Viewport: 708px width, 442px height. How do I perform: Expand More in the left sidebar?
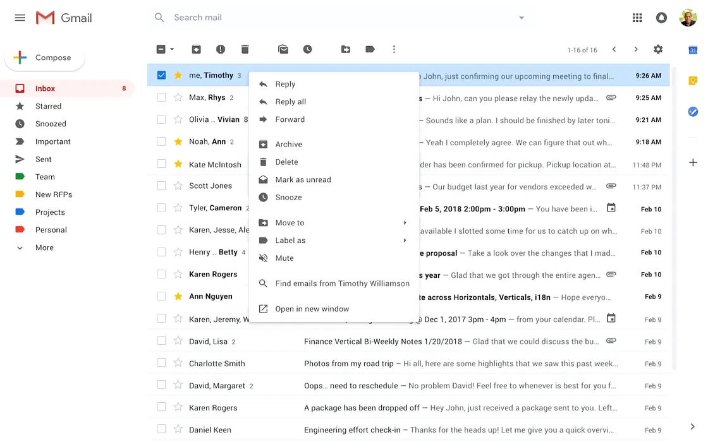click(x=44, y=248)
